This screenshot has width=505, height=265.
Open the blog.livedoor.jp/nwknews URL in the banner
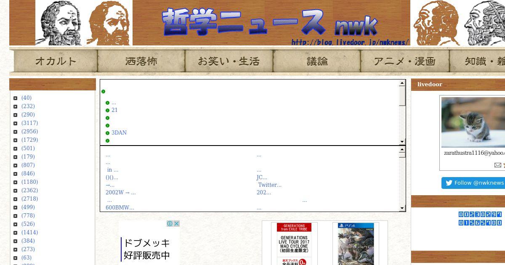350,42
